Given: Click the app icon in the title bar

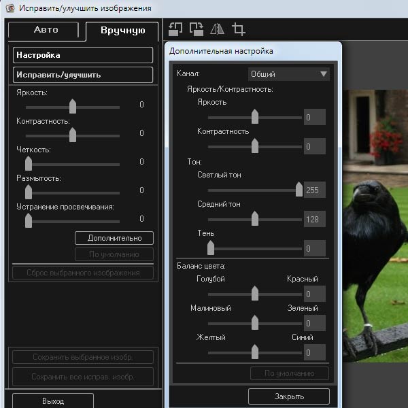Looking at the screenshot, I should point(10,7).
